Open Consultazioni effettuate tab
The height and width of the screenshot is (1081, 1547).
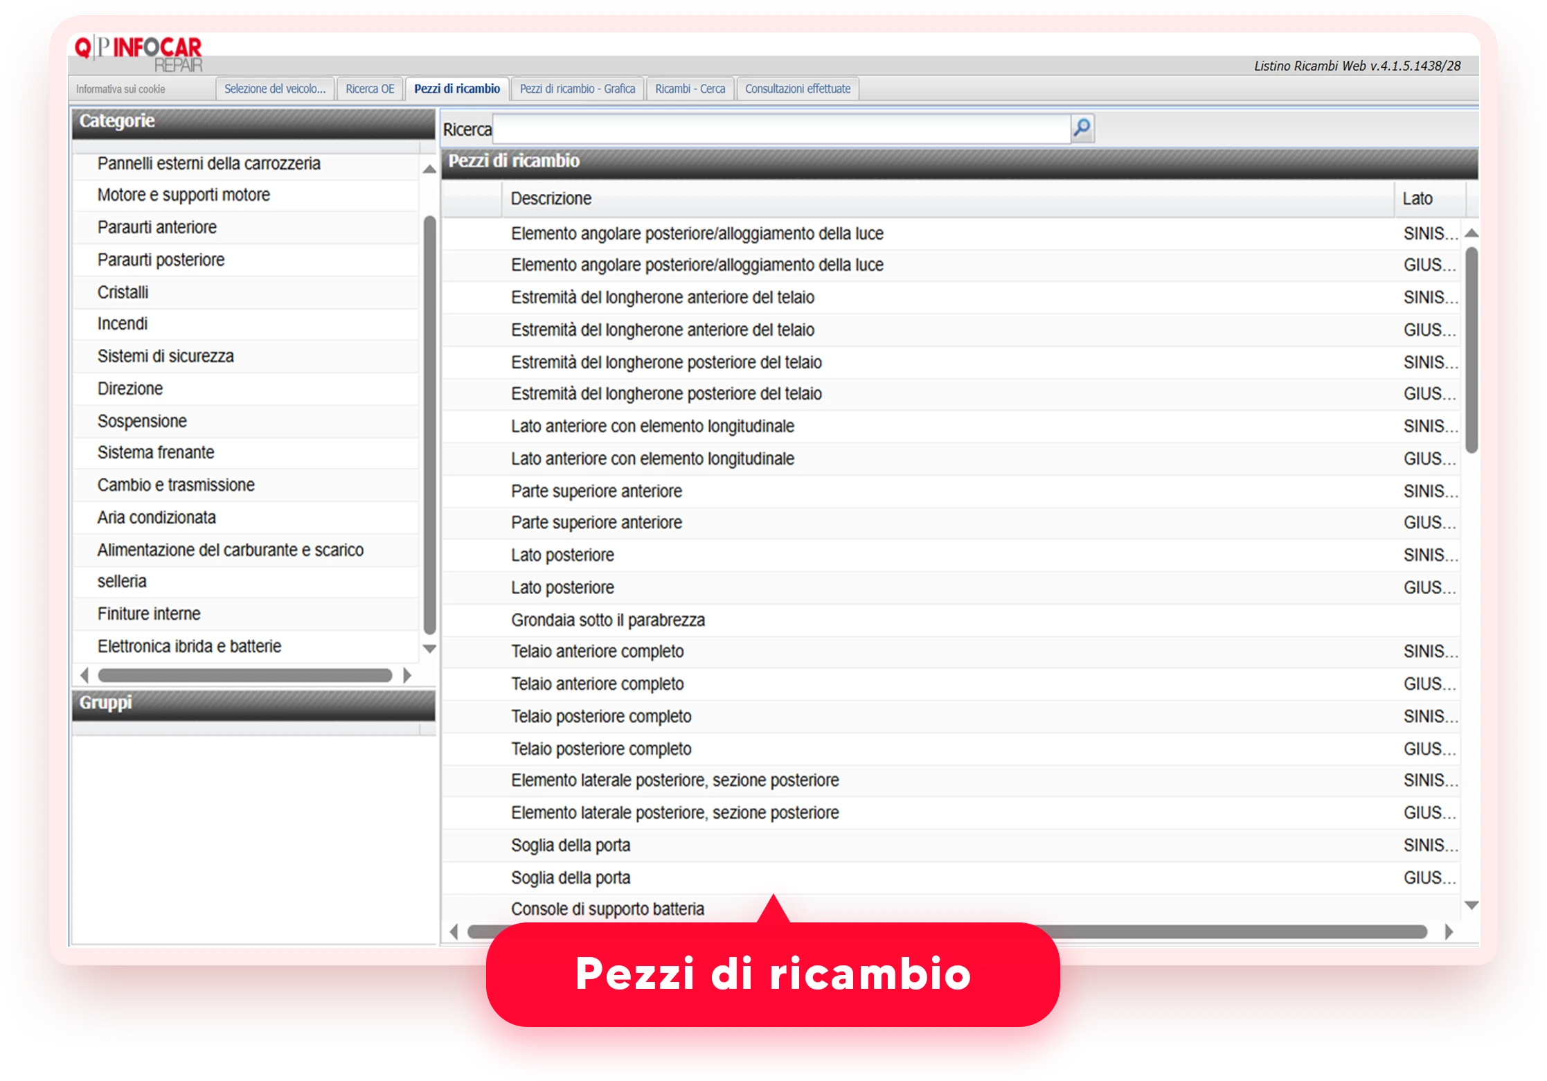pos(798,89)
